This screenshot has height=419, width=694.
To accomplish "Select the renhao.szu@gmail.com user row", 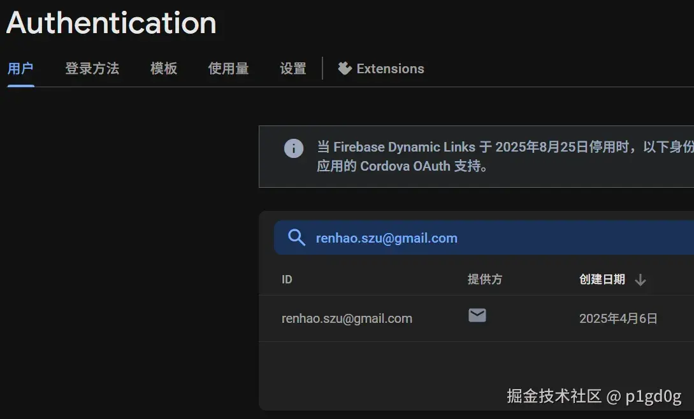I will tap(476, 318).
